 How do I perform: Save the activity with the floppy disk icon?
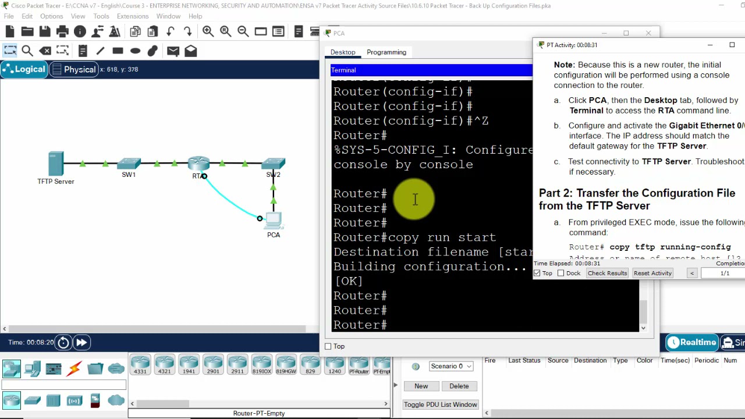[45, 31]
